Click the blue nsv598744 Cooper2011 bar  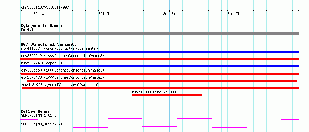coord(160,66)
